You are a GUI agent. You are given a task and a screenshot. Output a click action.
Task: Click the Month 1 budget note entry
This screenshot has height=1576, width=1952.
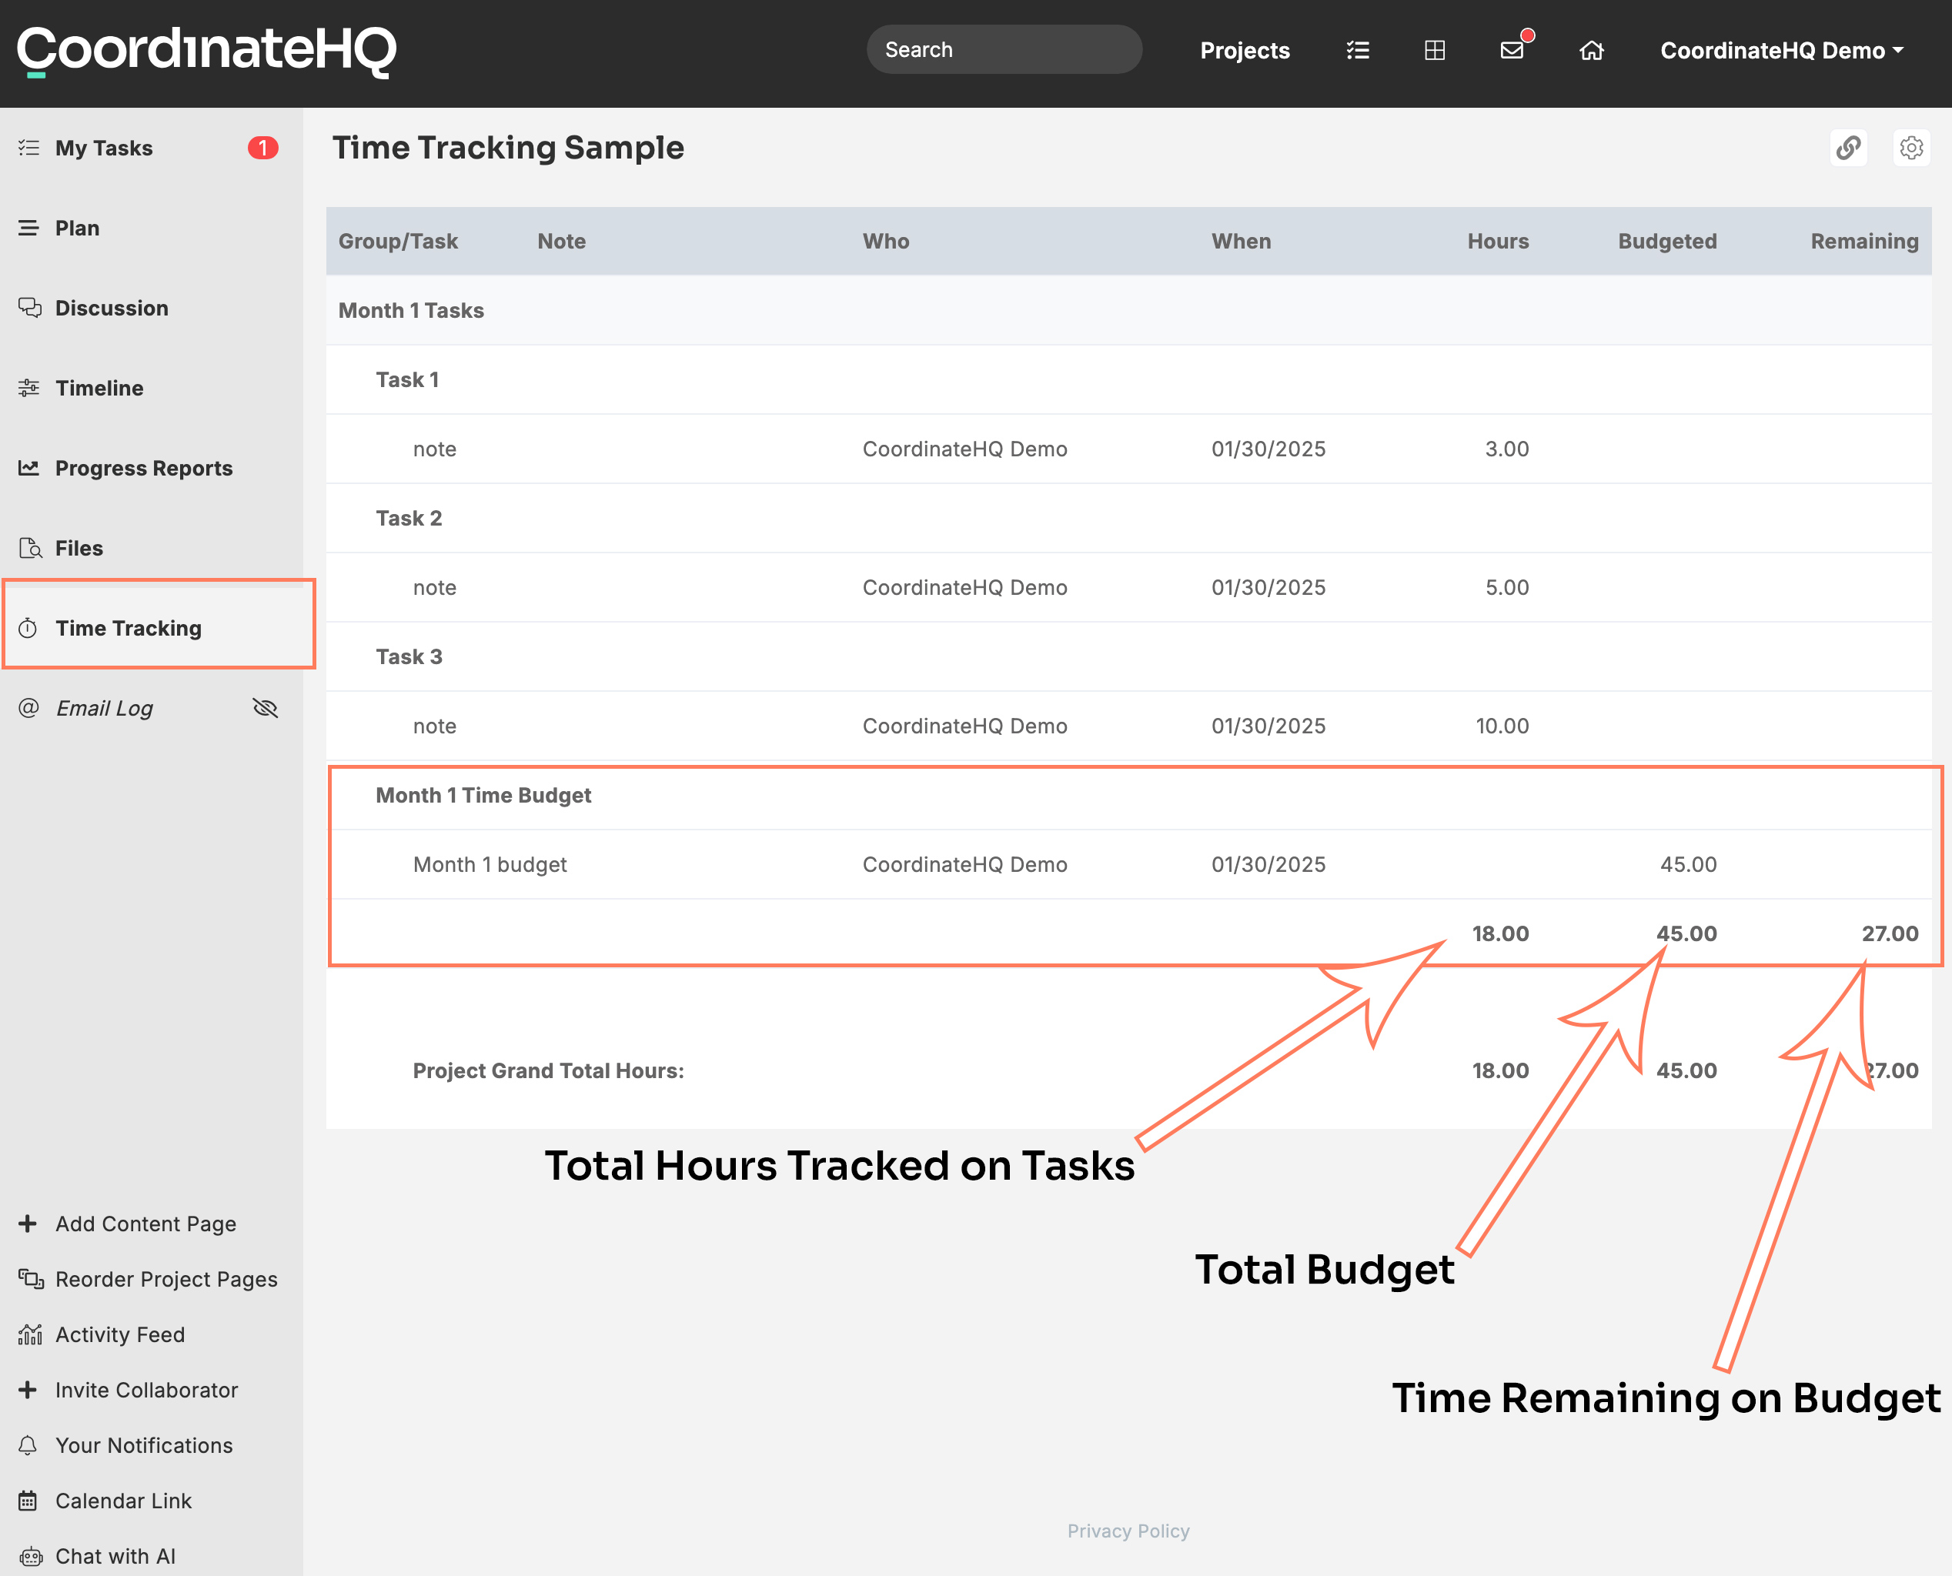click(490, 864)
